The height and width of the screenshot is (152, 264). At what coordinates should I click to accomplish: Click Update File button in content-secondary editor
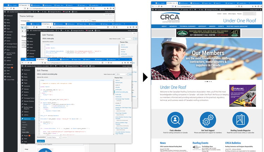[x=41, y=141]
